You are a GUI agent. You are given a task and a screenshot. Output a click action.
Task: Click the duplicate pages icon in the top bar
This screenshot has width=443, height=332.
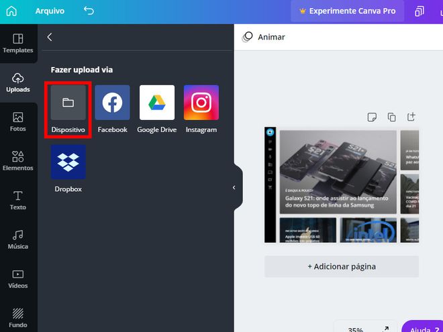(x=420, y=11)
